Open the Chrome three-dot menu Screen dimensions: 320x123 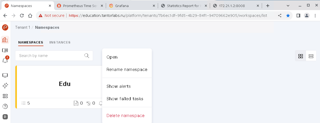coord(315,16)
